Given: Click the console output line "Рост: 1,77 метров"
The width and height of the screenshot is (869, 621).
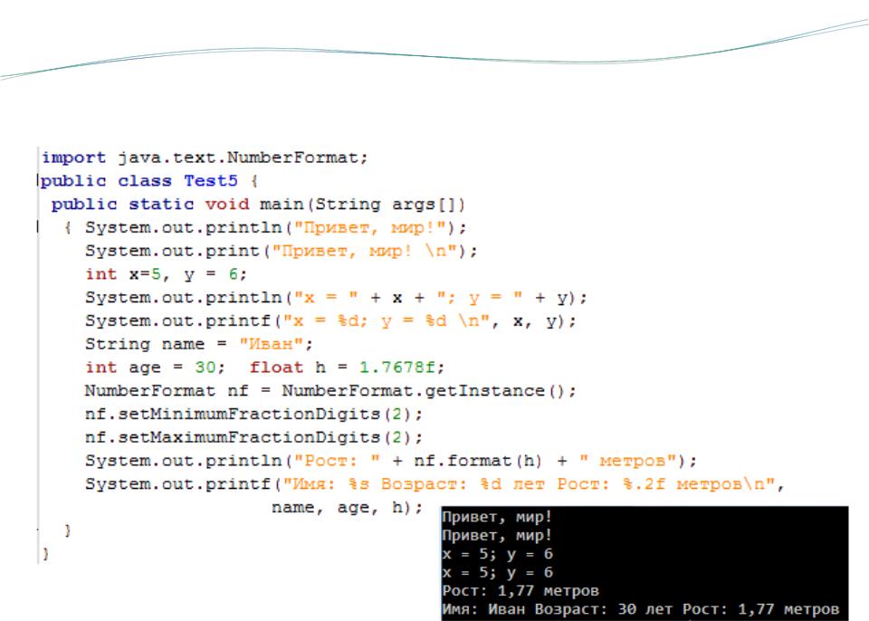Looking at the screenshot, I should tap(520, 590).
